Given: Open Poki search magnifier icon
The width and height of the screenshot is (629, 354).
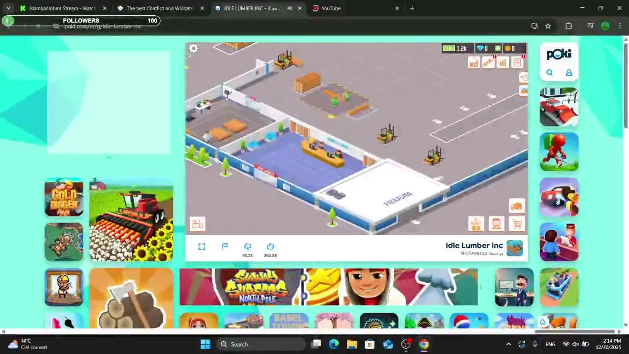Looking at the screenshot, I should pyautogui.click(x=549, y=73).
